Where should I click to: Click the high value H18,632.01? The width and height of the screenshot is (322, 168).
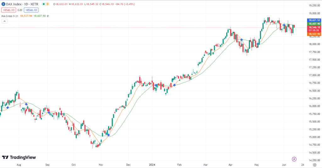76,4
